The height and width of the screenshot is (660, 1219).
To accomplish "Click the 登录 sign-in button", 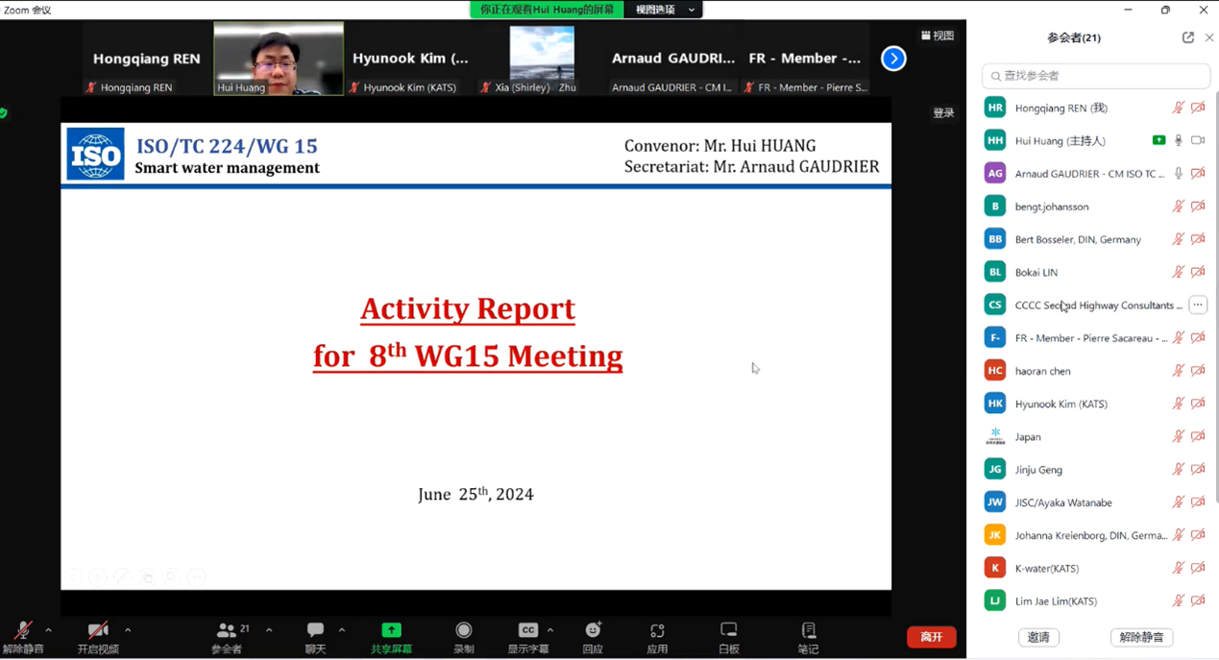I will (943, 112).
